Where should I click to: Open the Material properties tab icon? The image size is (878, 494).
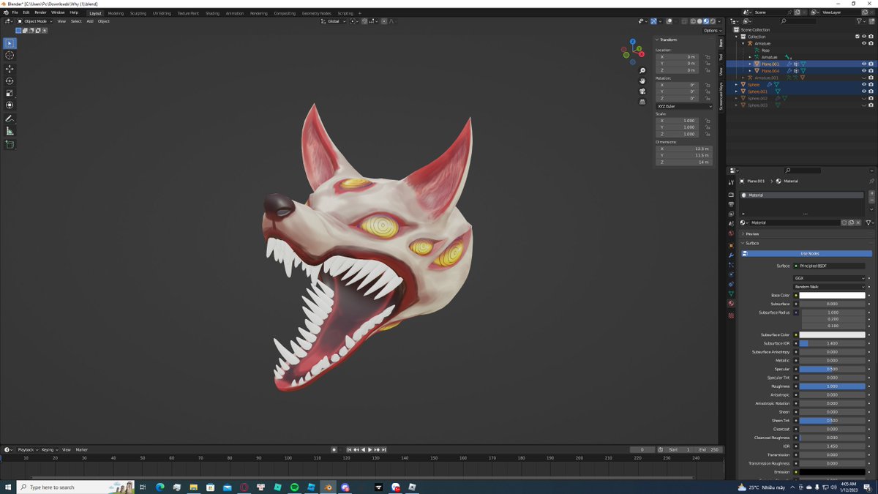click(731, 303)
